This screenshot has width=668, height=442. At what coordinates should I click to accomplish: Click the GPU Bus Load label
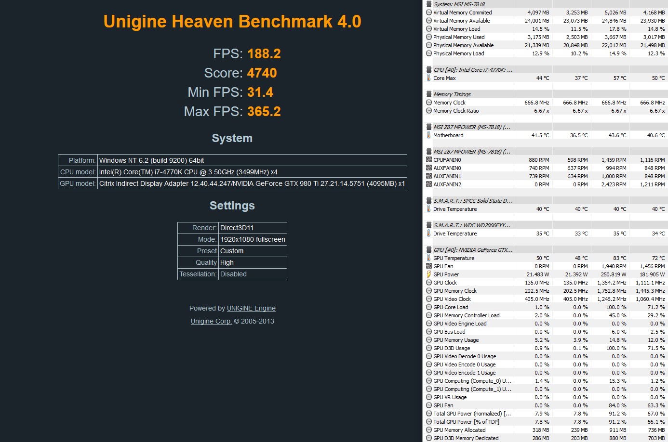[x=449, y=332]
